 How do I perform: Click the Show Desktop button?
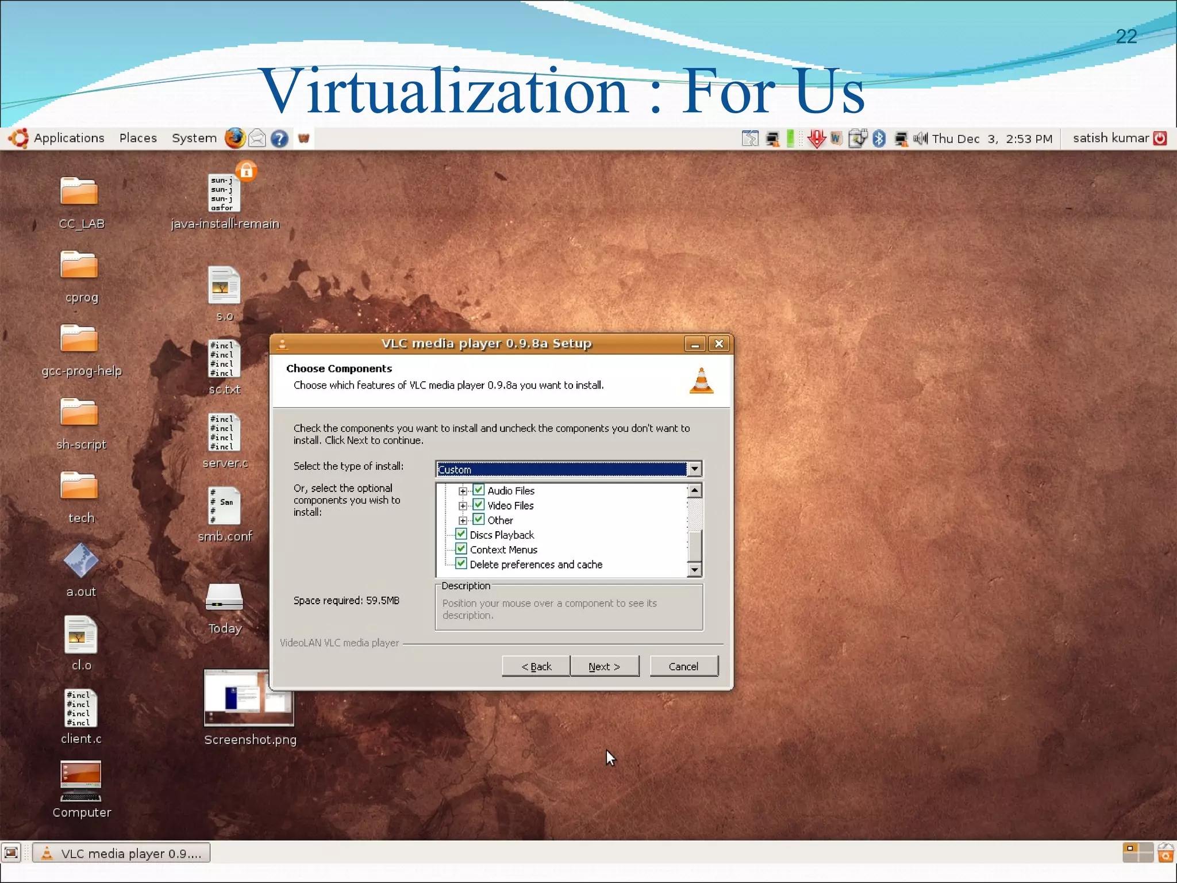(11, 853)
